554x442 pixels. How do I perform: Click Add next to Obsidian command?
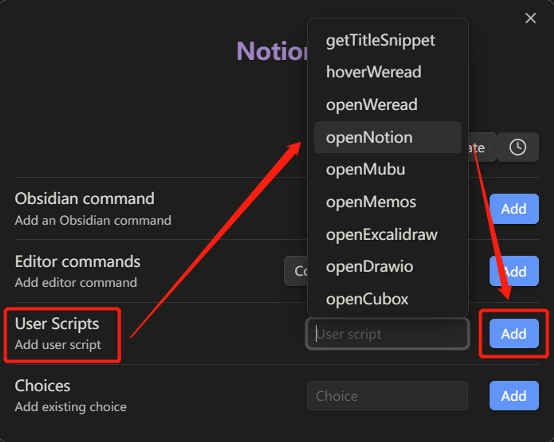514,209
